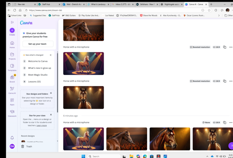Open Welcome to Canva step
233x158 pixels.
38,61
